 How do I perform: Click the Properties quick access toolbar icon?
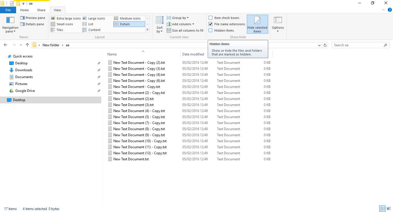(12, 3)
